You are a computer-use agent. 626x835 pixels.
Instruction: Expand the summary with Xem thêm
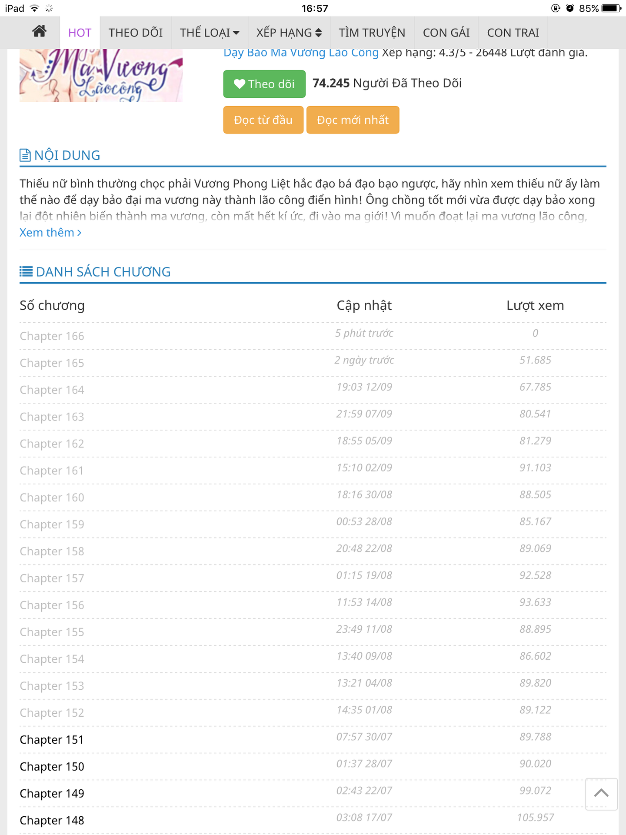pos(50,233)
